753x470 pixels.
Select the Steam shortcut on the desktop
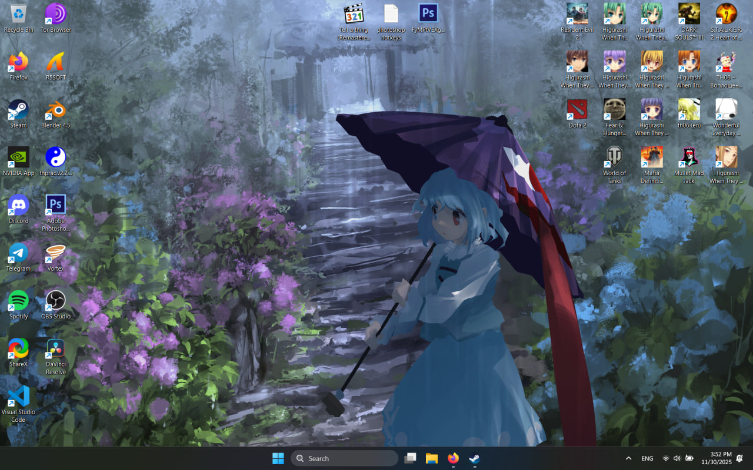[x=18, y=114]
